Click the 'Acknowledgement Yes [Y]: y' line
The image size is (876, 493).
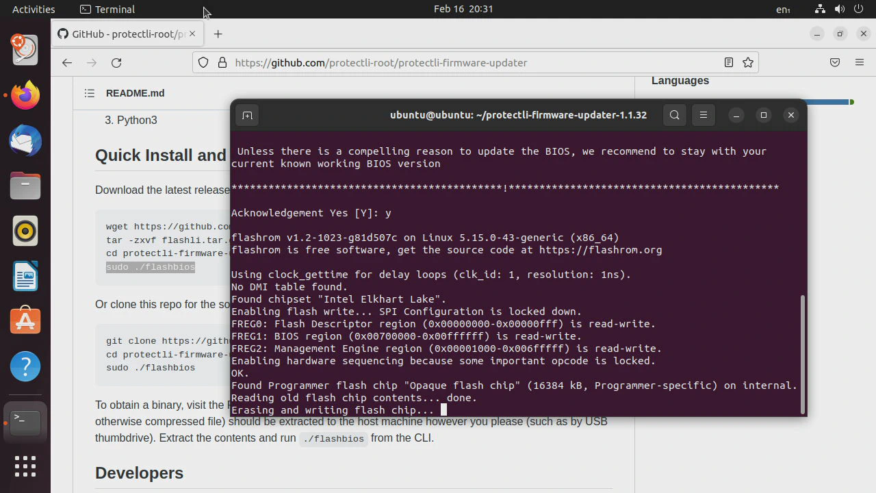tap(311, 213)
